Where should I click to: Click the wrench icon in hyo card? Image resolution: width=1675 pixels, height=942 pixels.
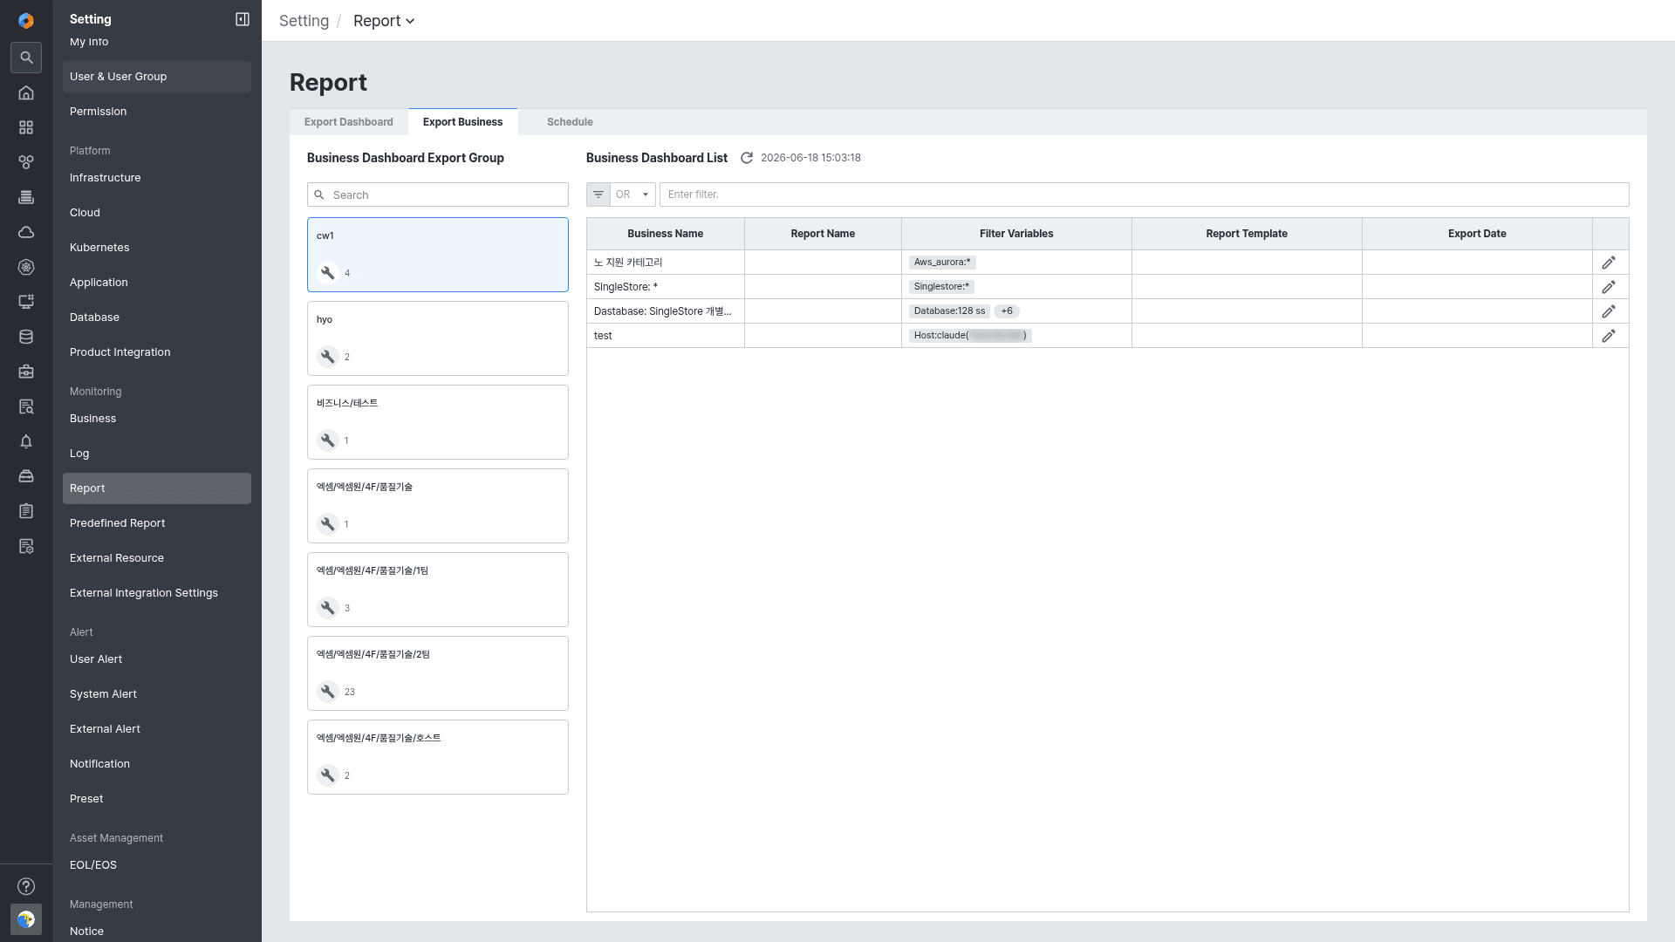tap(328, 357)
